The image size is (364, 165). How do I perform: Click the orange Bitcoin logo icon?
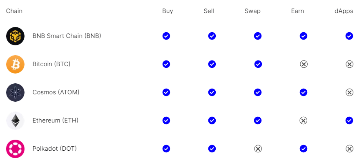click(16, 64)
